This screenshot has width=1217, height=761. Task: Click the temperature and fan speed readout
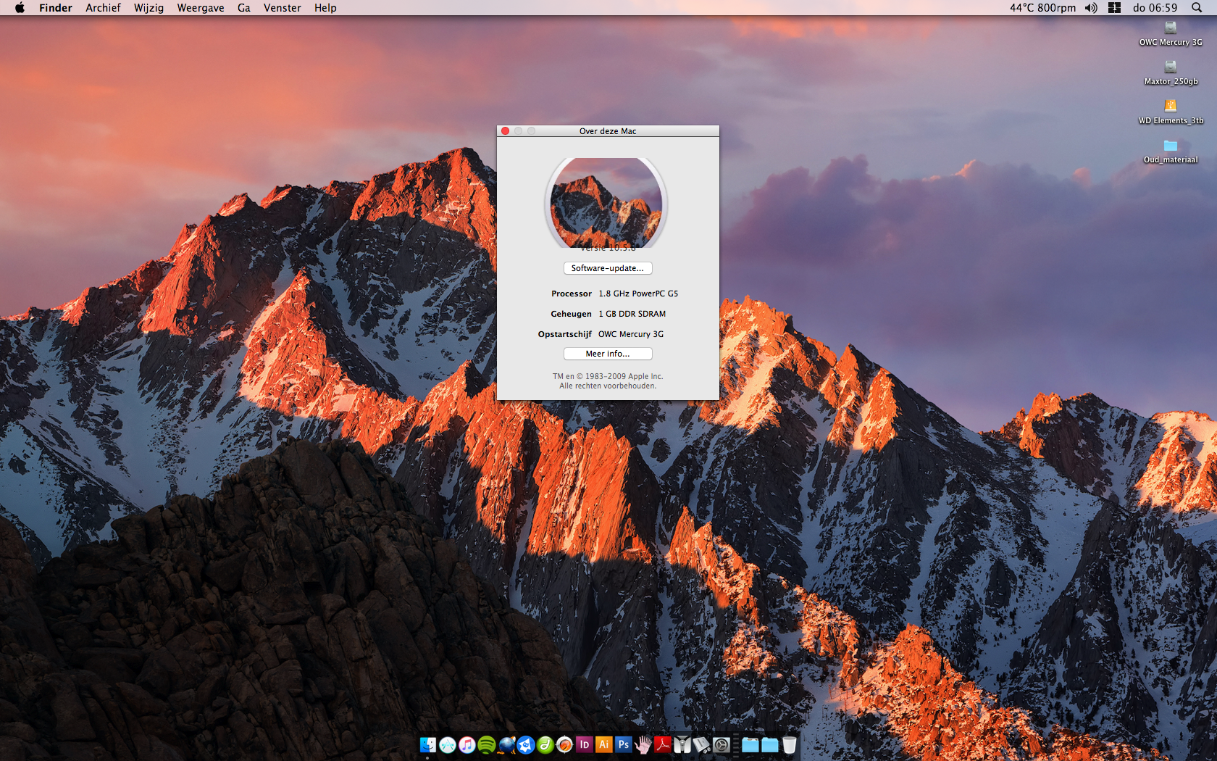[1042, 8]
